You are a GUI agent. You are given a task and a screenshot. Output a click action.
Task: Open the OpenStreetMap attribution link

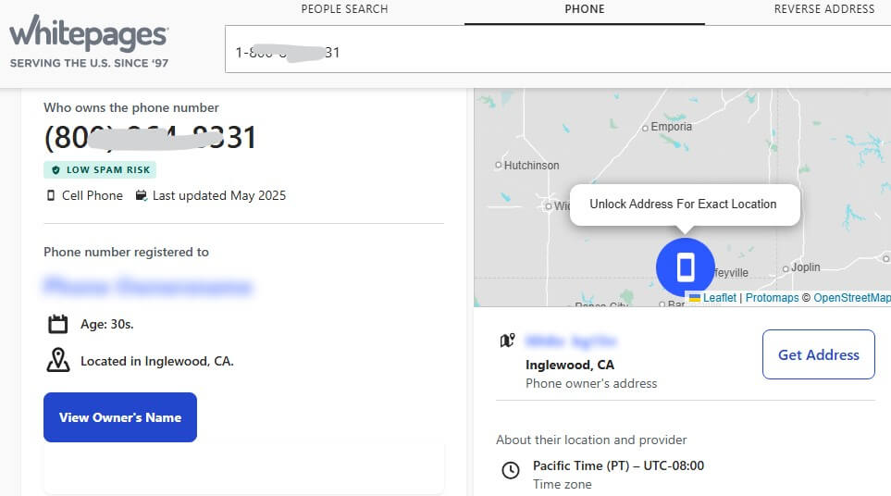pos(852,298)
